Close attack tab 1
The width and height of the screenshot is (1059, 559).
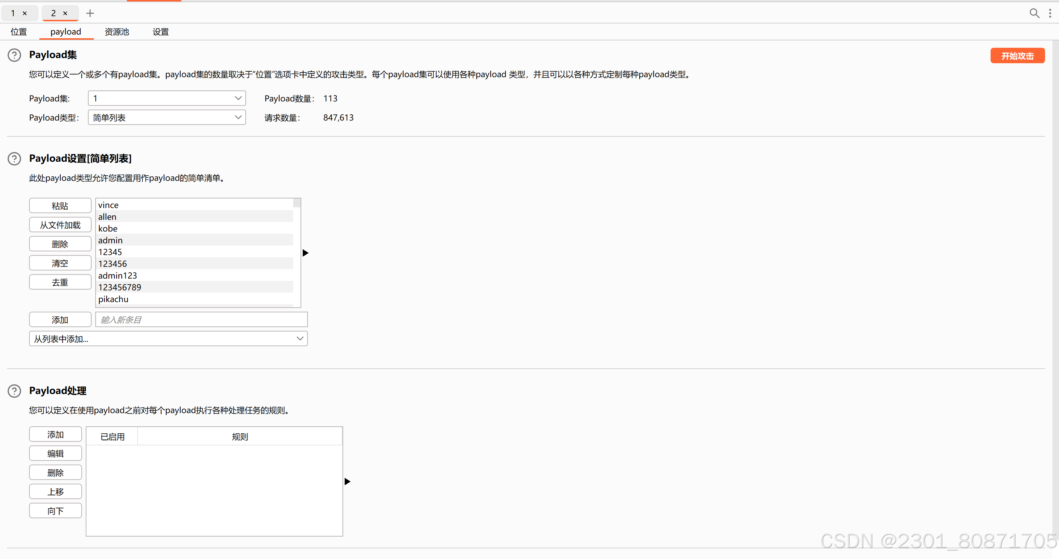pyautogui.click(x=25, y=13)
